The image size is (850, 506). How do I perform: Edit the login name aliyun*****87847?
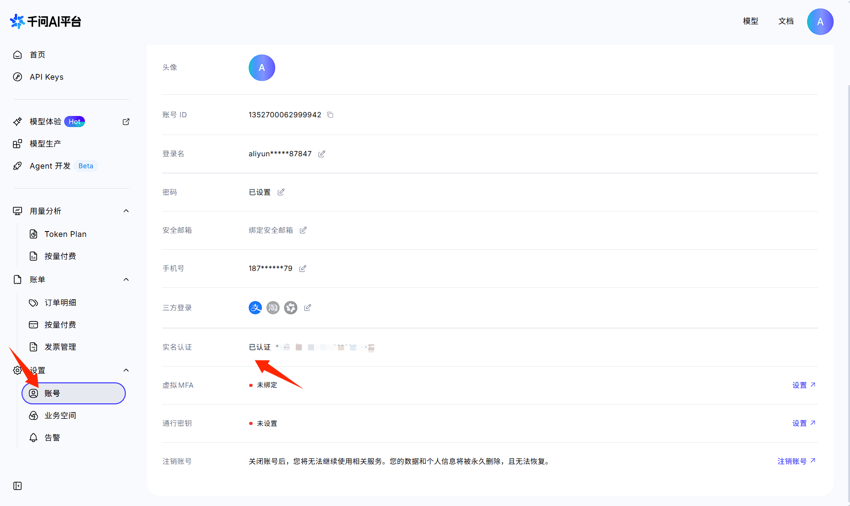[322, 154]
